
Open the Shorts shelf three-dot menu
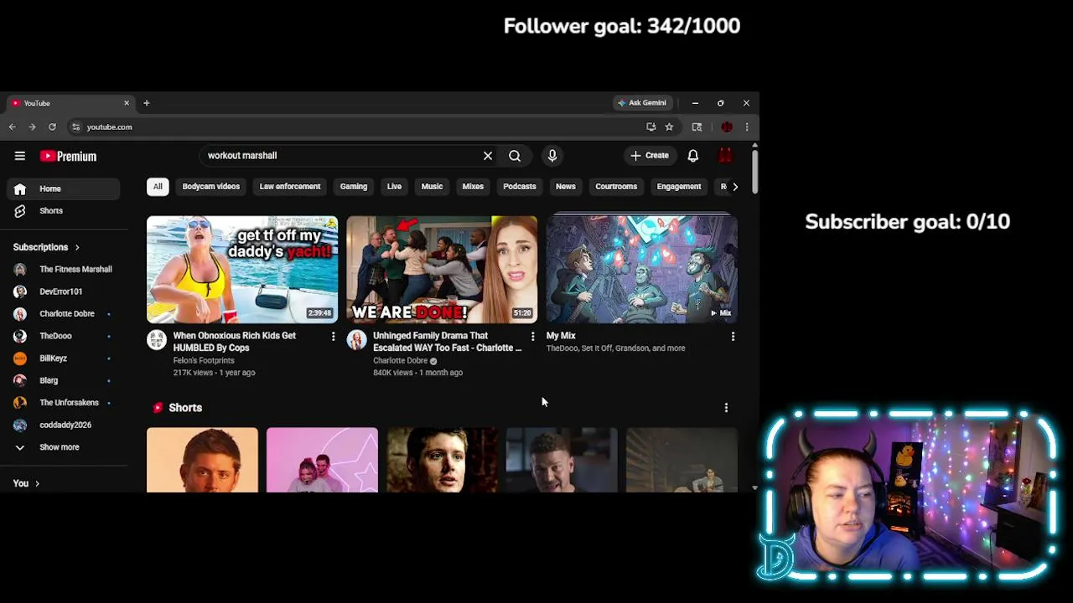pos(726,408)
